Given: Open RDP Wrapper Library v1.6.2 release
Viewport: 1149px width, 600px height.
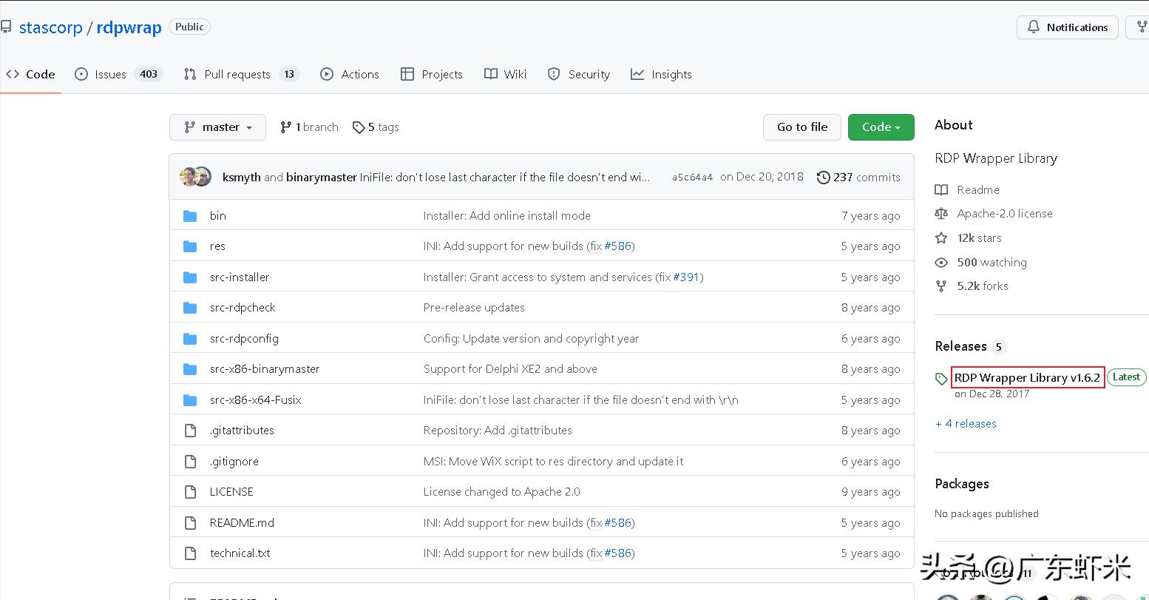Looking at the screenshot, I should click(1027, 377).
